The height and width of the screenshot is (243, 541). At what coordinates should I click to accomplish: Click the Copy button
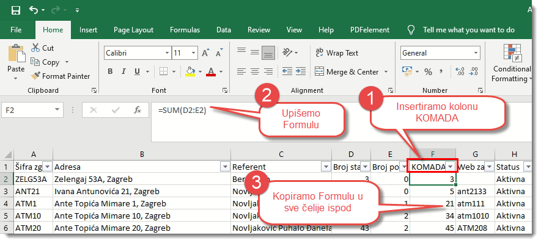point(45,62)
